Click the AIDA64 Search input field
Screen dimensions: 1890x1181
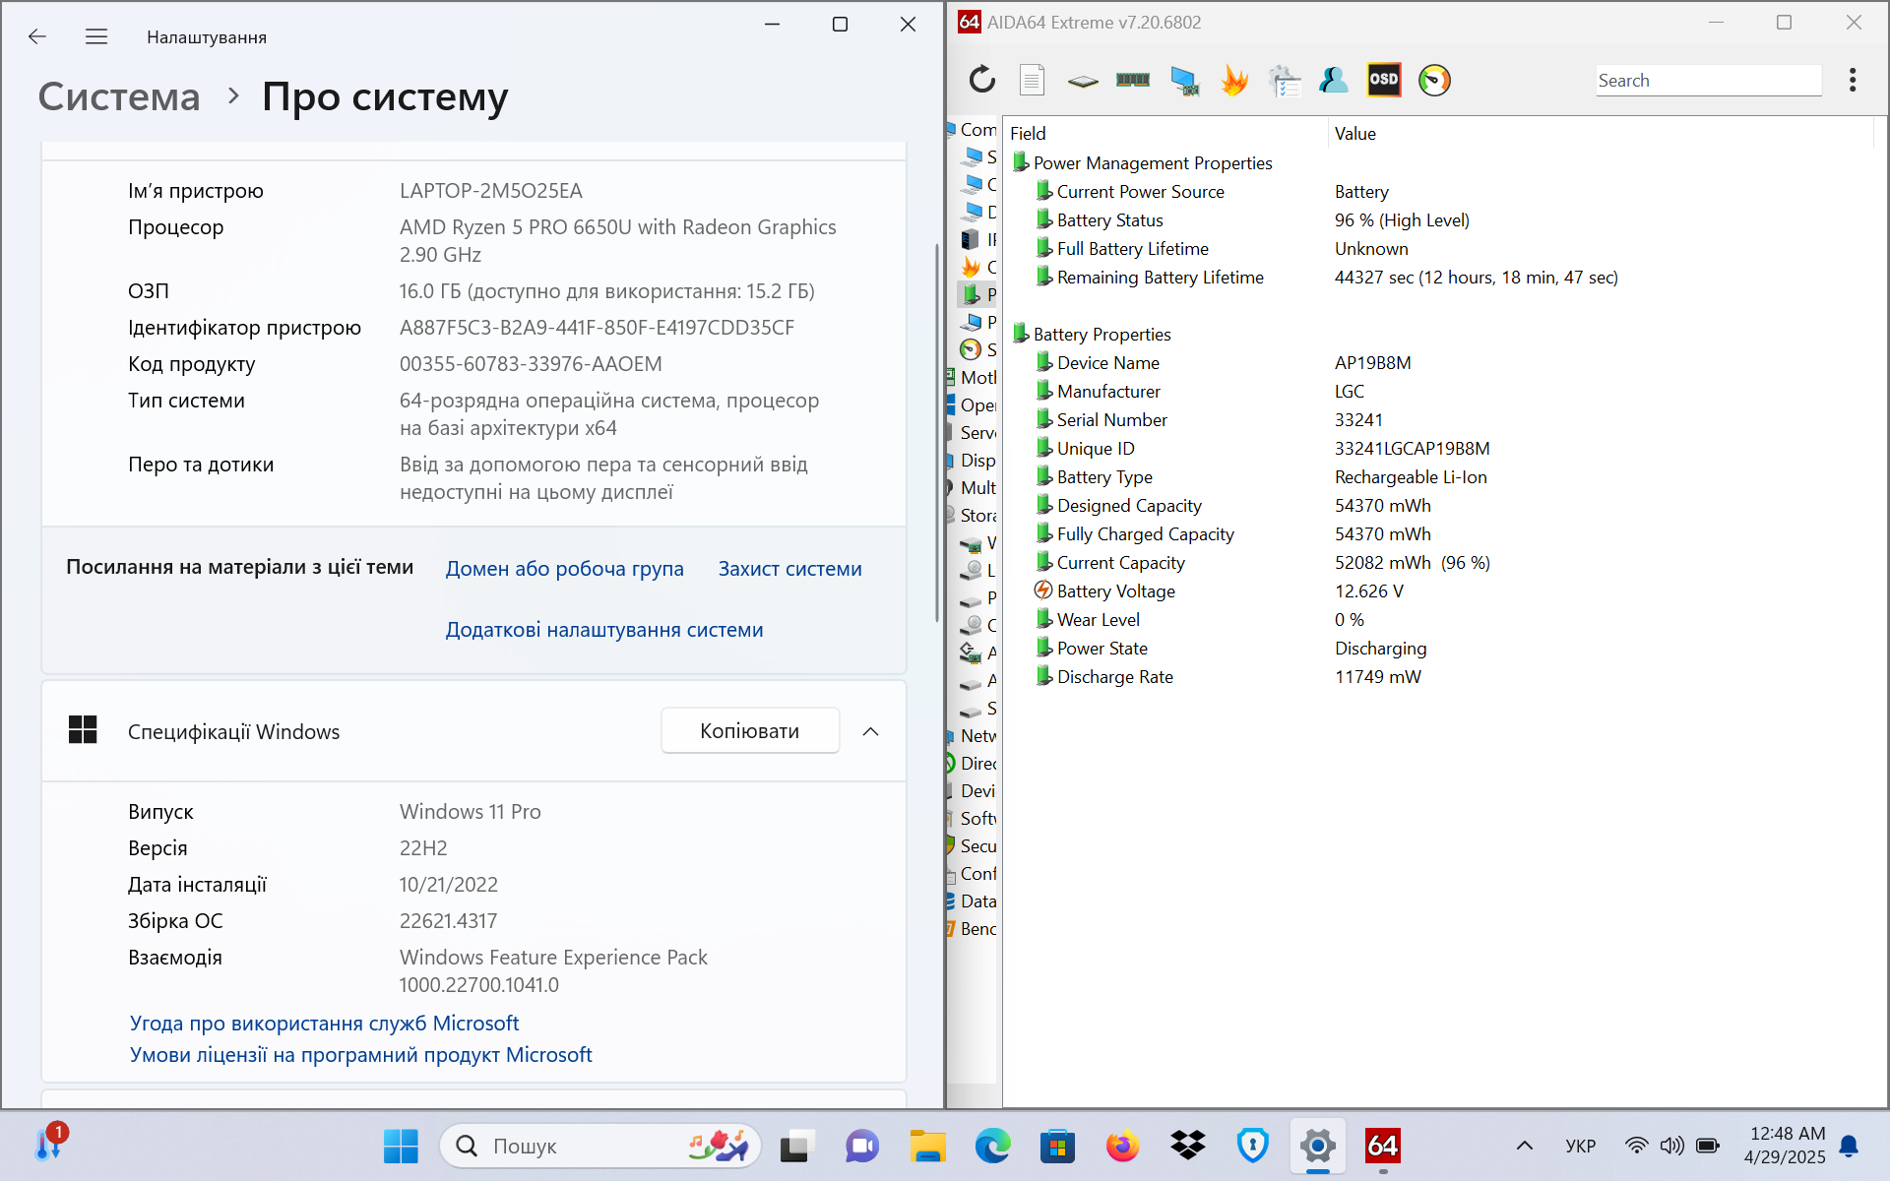click(1708, 81)
